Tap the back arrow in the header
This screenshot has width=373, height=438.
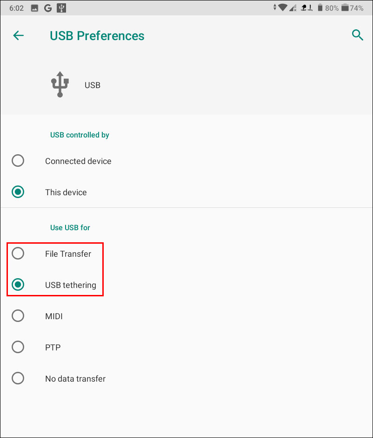[18, 35]
